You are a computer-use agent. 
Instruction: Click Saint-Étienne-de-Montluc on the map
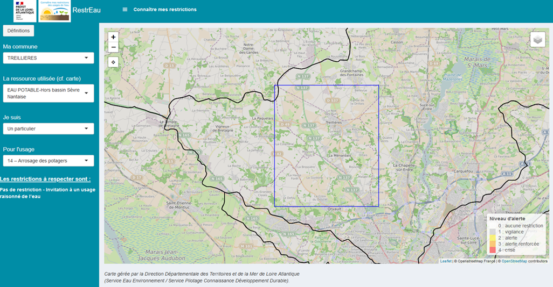click(179, 205)
